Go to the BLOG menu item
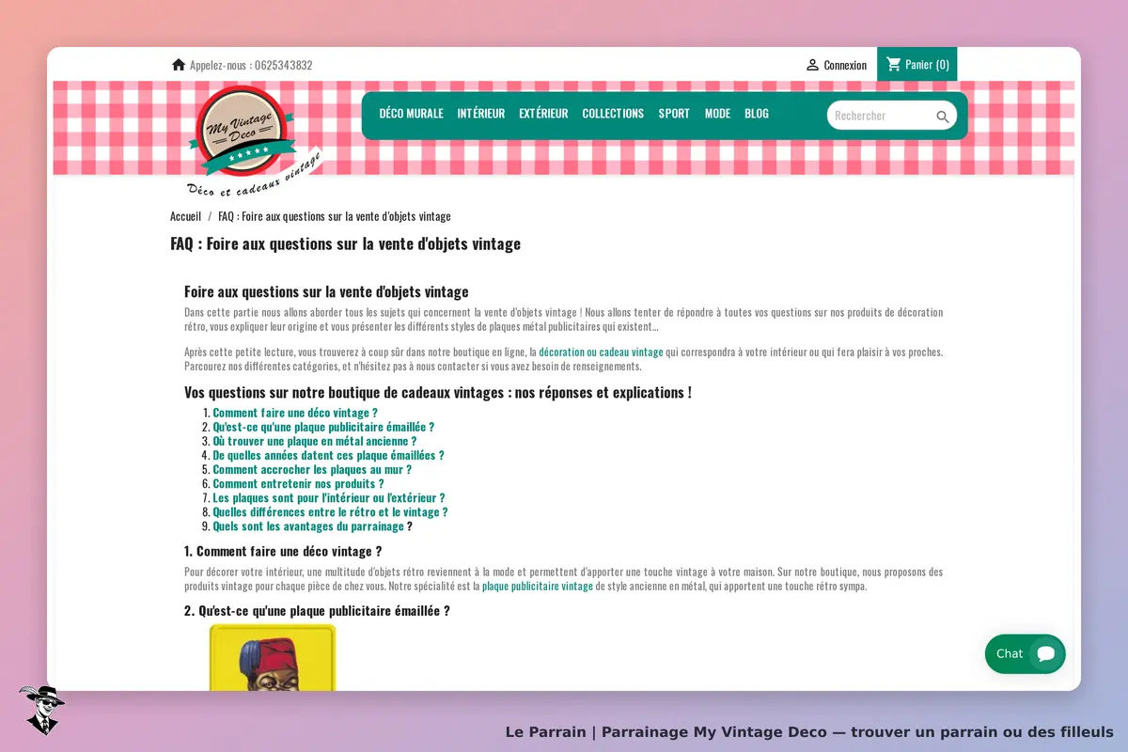This screenshot has height=752, width=1128. (x=757, y=114)
